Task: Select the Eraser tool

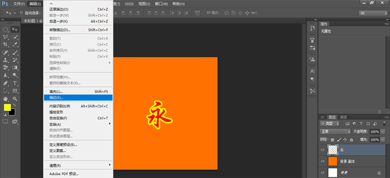Action: (x=5, y=67)
